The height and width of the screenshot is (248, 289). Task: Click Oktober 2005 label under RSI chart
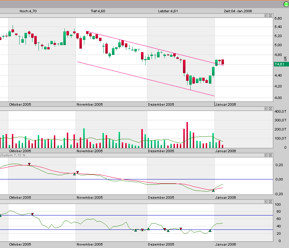coord(20,244)
